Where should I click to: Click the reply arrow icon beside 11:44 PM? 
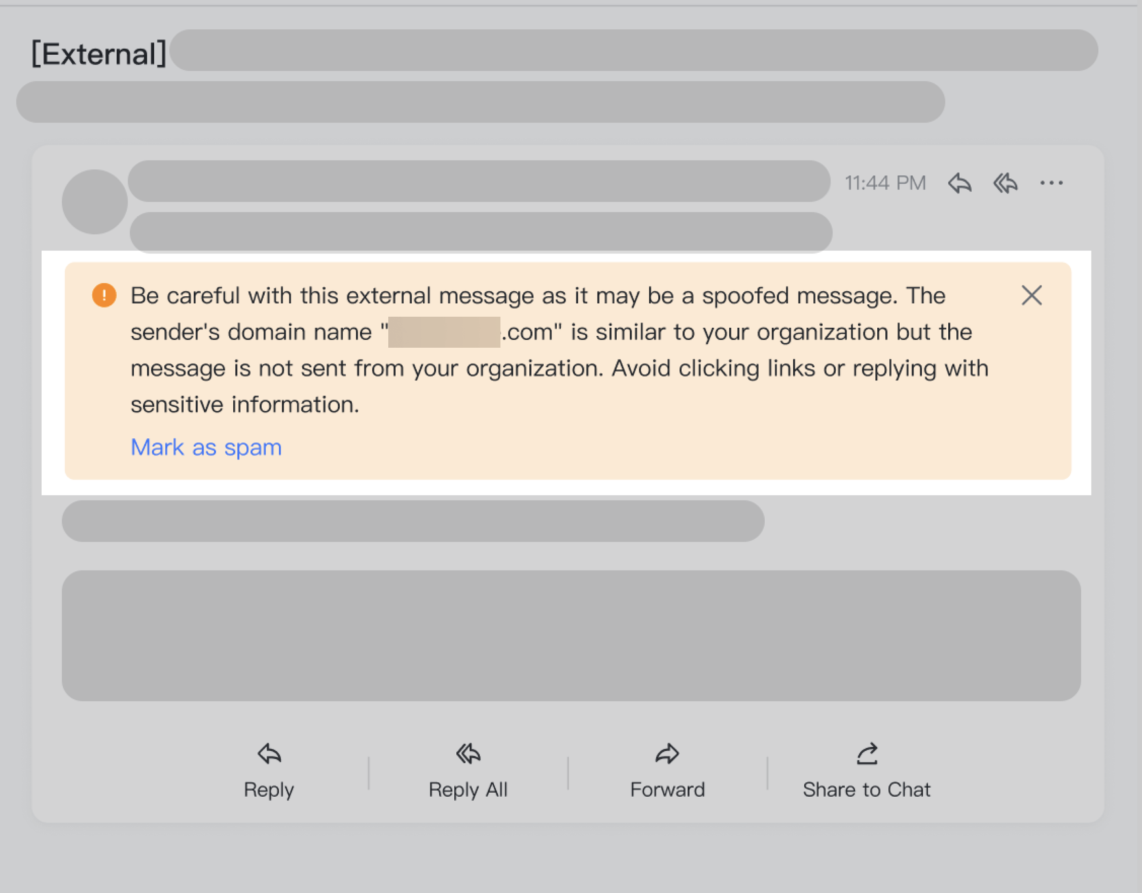[960, 183]
